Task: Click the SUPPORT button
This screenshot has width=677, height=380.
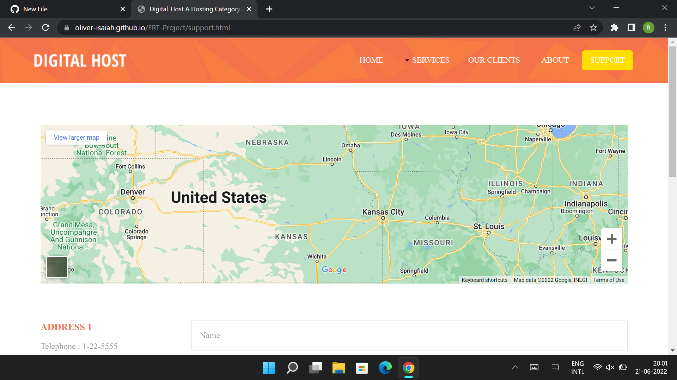Action: 607,60
